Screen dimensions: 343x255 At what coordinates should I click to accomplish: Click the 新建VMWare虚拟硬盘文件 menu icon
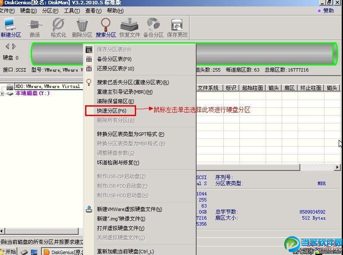tap(89, 209)
